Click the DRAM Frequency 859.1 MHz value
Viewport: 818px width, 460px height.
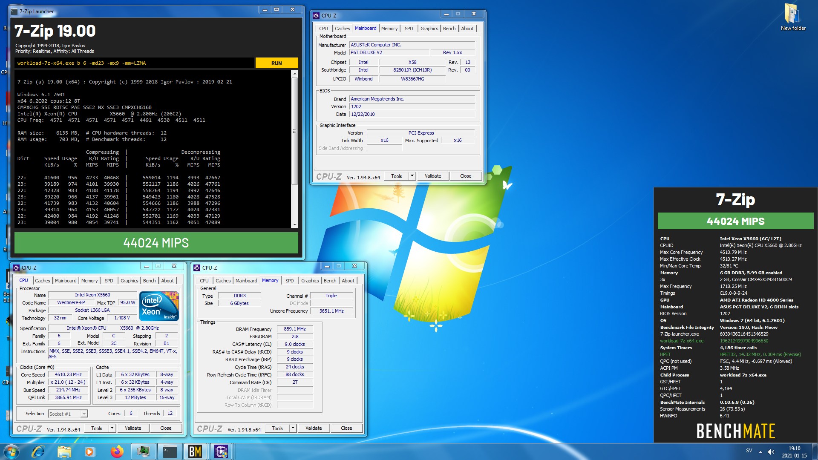coord(295,329)
